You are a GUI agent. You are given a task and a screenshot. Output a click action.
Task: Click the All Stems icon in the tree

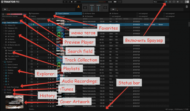pyautogui.click(x=6, y=39)
